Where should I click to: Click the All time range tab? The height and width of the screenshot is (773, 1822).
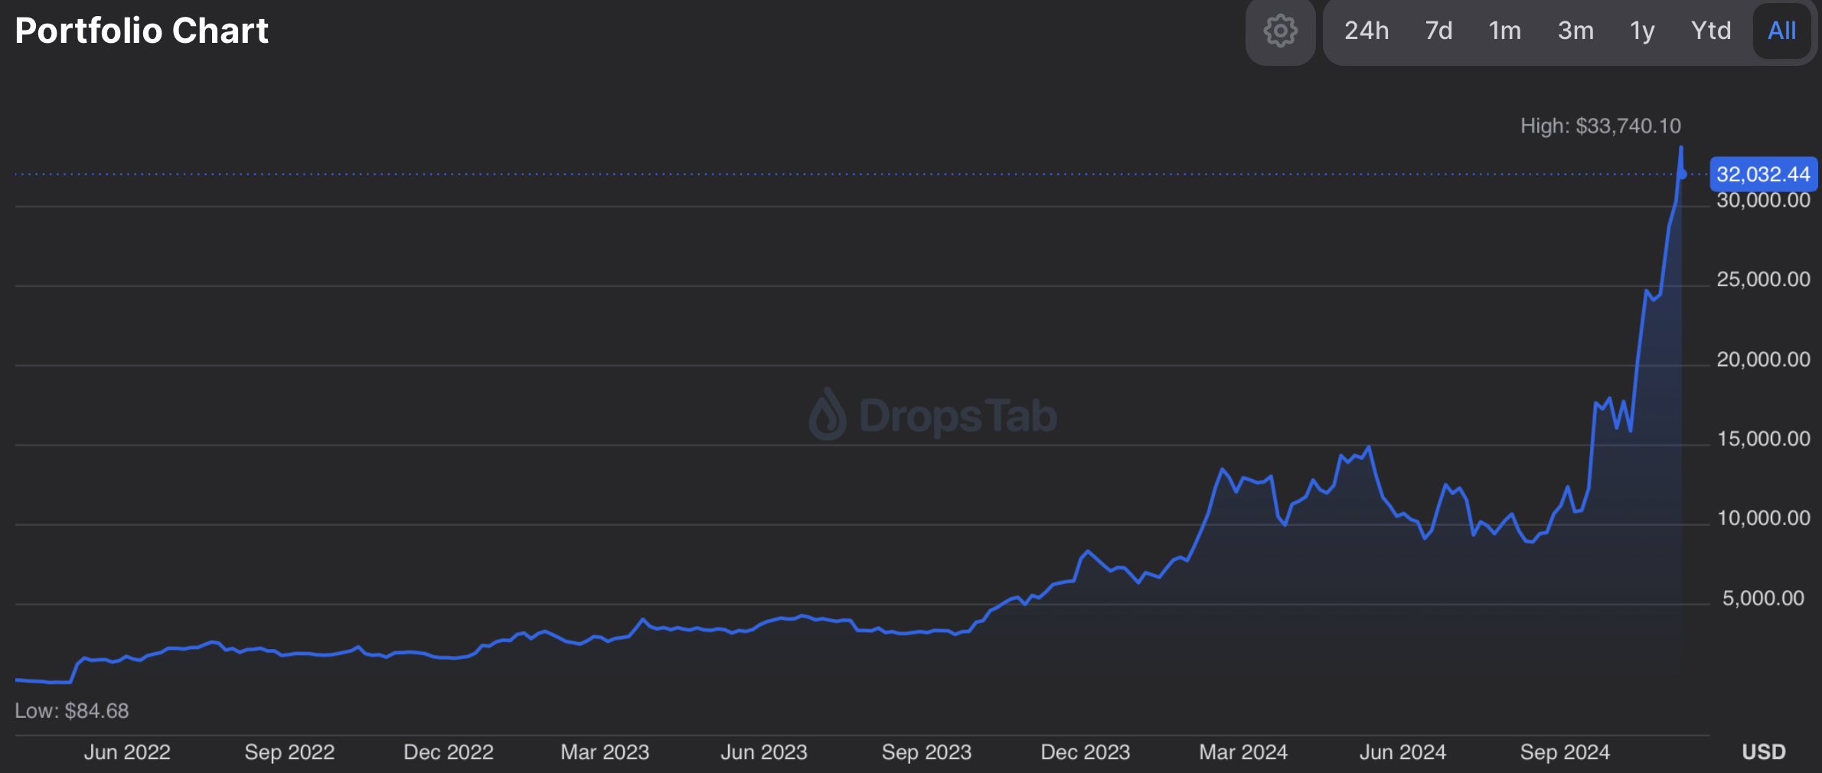1781,31
